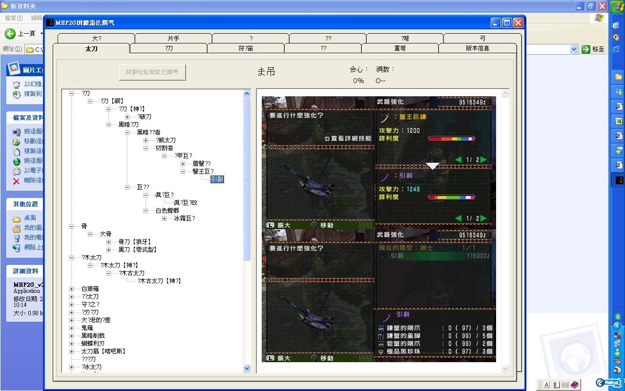This screenshot has width=625, height=391.
Task: Click the copy-to-CD icon in picture tasks
Action: pos(17,94)
